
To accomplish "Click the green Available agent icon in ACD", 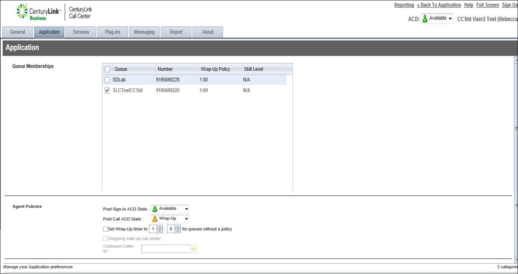I will (425, 19).
